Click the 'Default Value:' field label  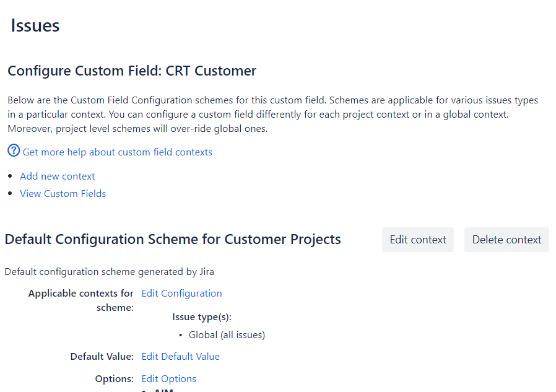(x=102, y=357)
